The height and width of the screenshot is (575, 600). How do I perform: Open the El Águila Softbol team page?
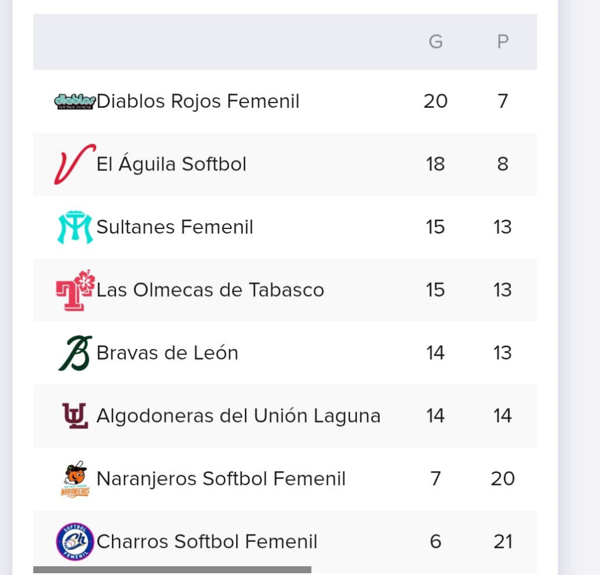171,164
